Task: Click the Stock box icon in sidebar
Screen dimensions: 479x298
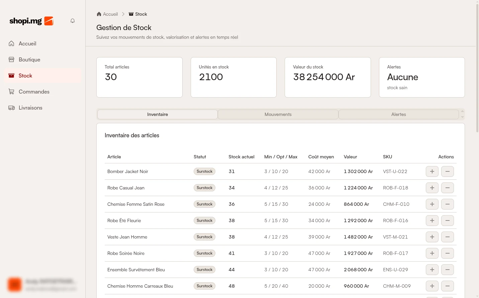Action: click(x=11, y=76)
